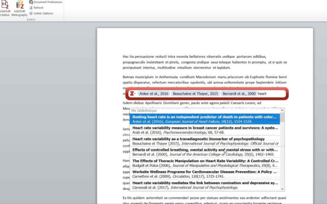Click the Unlink Citations icon
327x204 pixels.
[31, 13]
